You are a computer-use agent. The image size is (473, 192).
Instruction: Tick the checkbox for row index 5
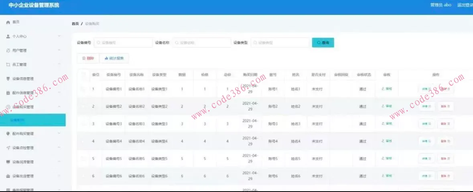click(x=83, y=158)
